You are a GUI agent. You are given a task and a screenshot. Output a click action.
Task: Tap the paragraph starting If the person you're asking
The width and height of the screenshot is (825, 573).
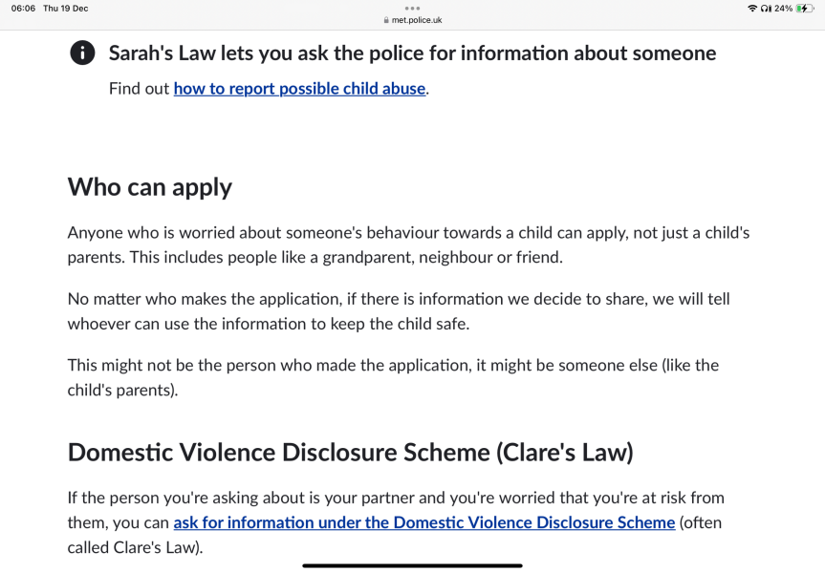(x=396, y=522)
